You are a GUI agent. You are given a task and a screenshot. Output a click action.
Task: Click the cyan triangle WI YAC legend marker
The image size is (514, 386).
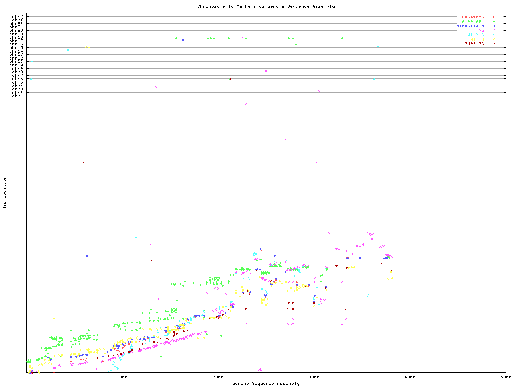pyautogui.click(x=494, y=35)
